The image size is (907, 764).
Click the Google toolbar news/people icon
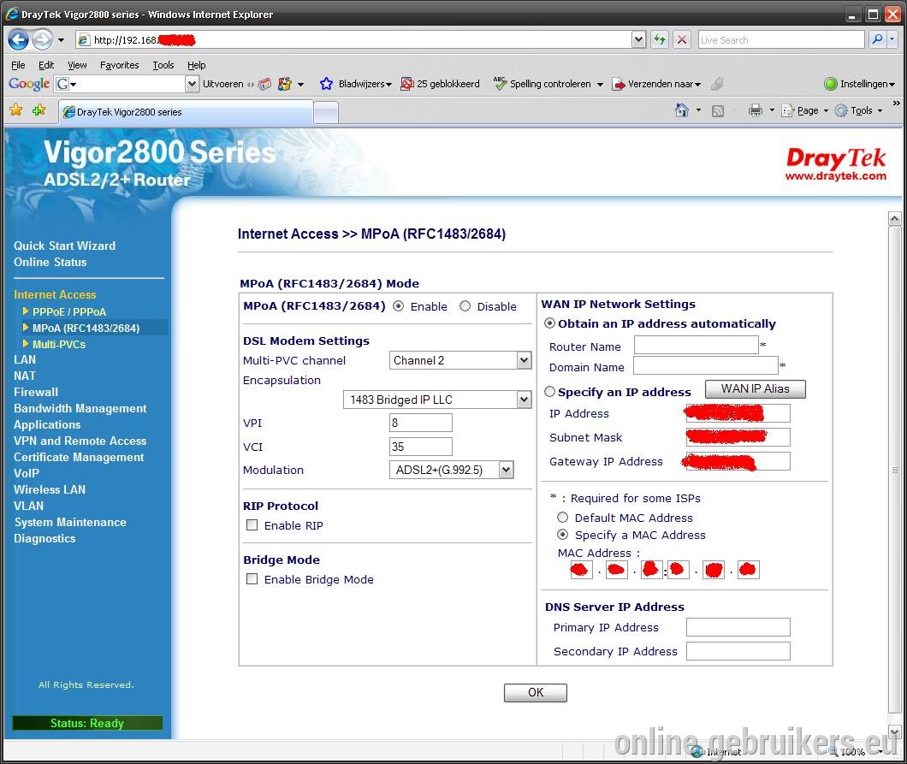(x=285, y=84)
